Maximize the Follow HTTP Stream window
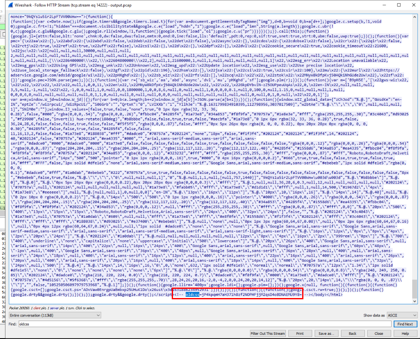 click(399, 5)
